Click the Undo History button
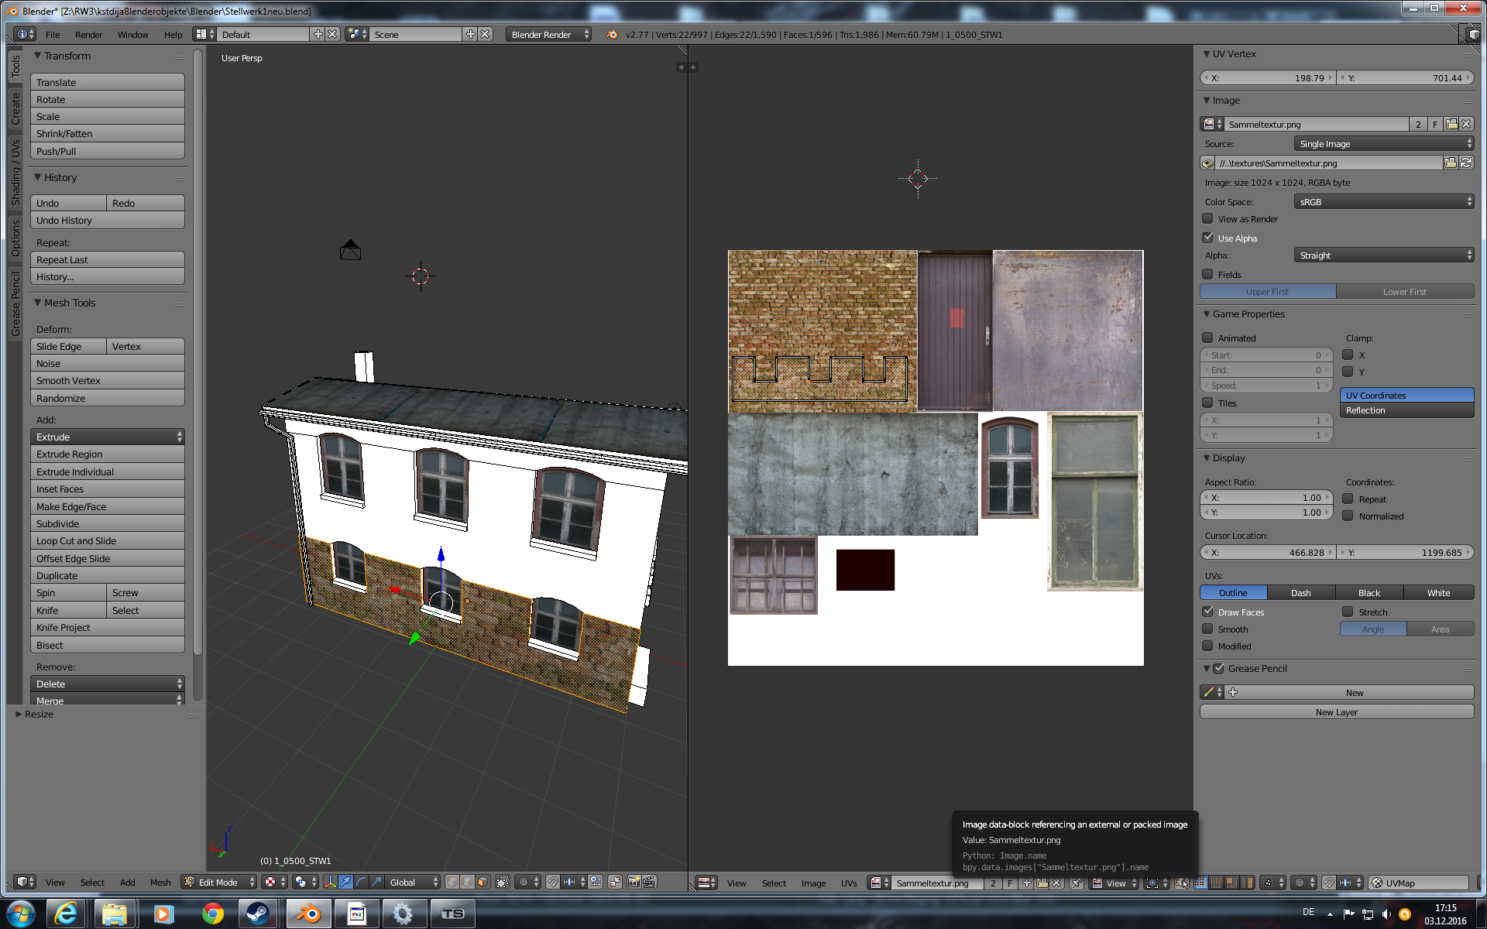1487x929 pixels. [108, 220]
